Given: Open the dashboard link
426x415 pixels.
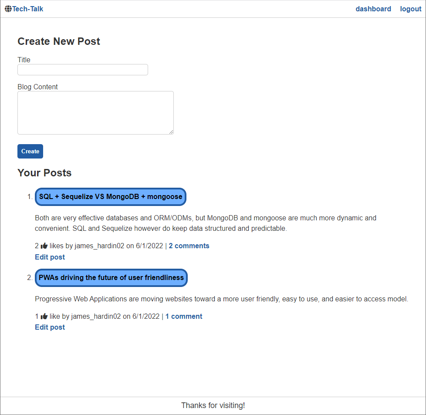Looking at the screenshot, I should coord(373,9).
